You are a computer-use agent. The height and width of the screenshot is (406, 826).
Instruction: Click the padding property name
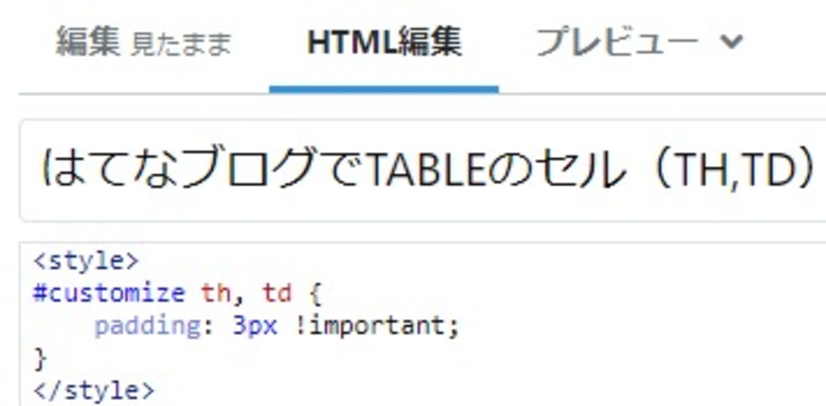coord(147,326)
